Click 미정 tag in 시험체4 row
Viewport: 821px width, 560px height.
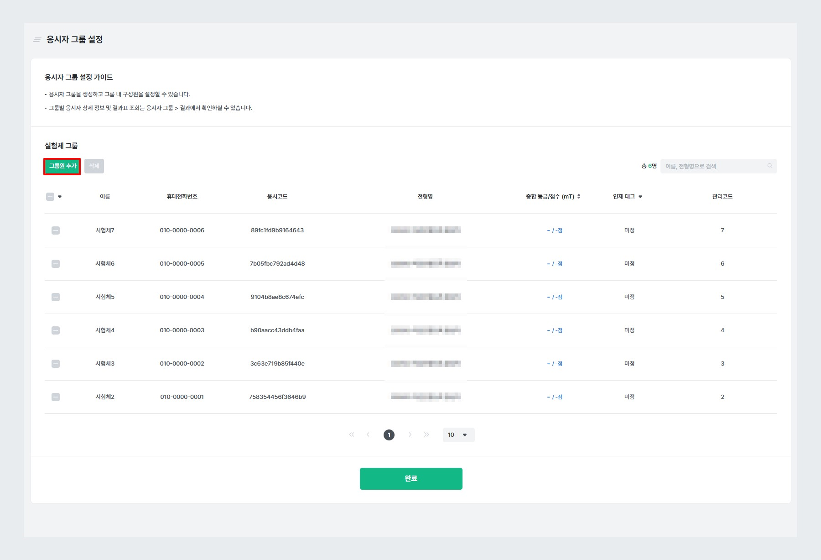coord(629,330)
